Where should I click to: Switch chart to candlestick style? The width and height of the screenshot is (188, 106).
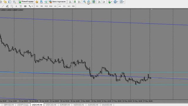75,2
